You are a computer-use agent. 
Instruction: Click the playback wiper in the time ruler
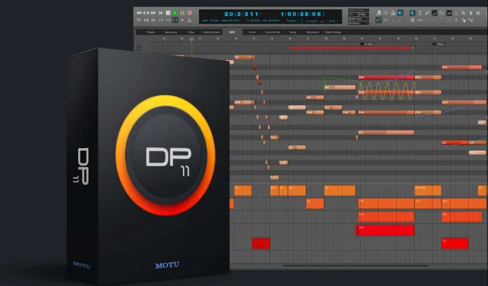click(192, 40)
